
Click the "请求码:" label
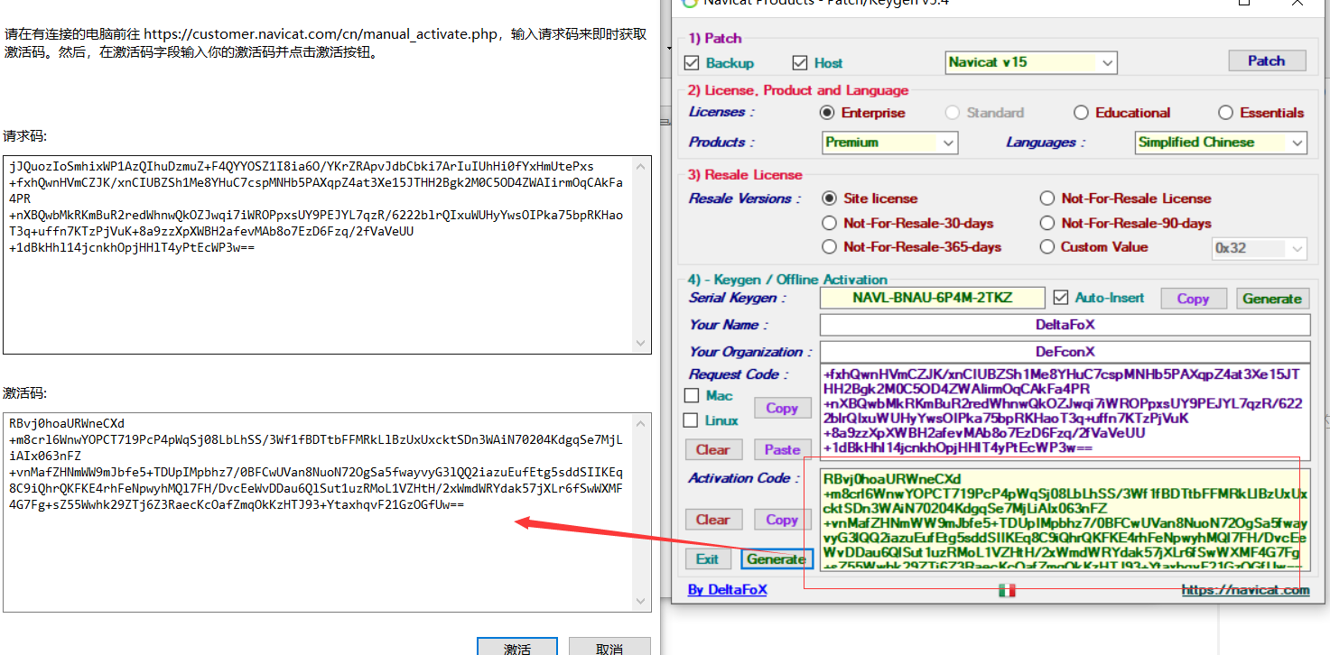[25, 136]
